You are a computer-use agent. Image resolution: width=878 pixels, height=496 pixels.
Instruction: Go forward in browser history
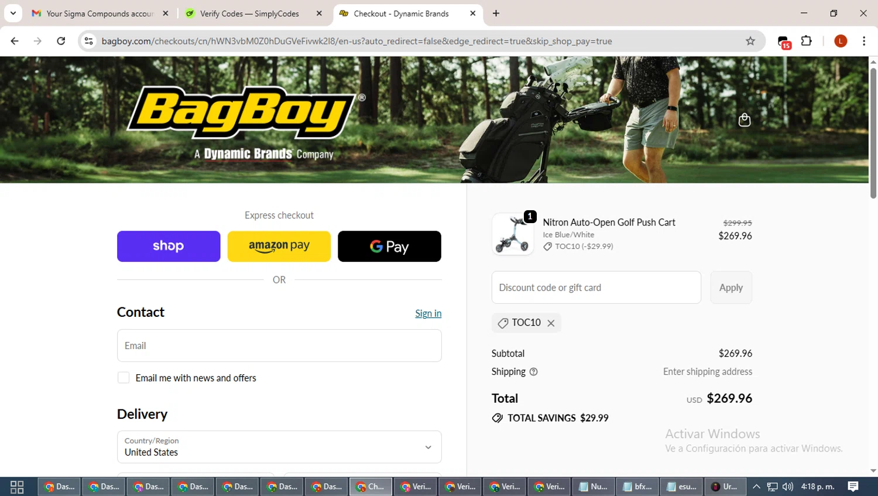tap(37, 41)
